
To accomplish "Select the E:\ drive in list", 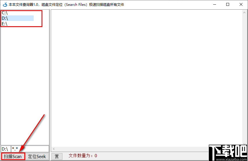I will [x=17, y=24].
